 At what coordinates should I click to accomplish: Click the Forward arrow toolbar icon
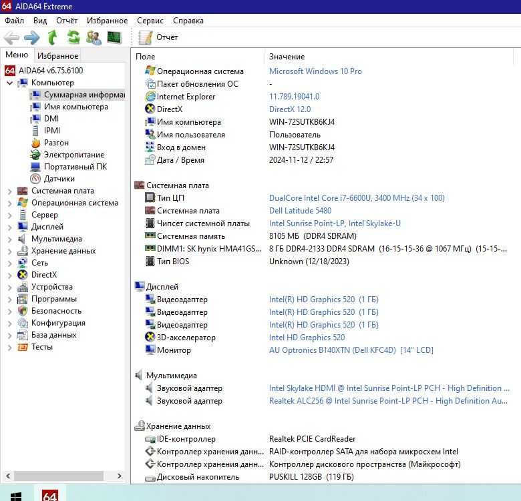tap(32, 37)
